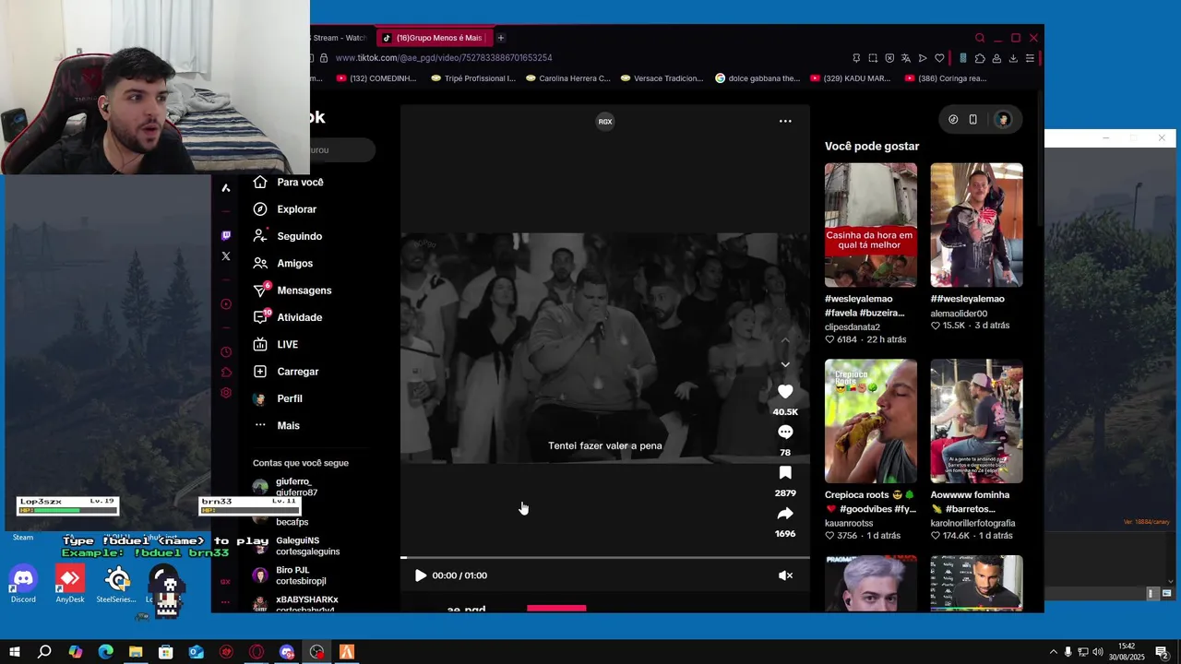
Task: Like the video with the heart icon
Action: click(x=785, y=392)
